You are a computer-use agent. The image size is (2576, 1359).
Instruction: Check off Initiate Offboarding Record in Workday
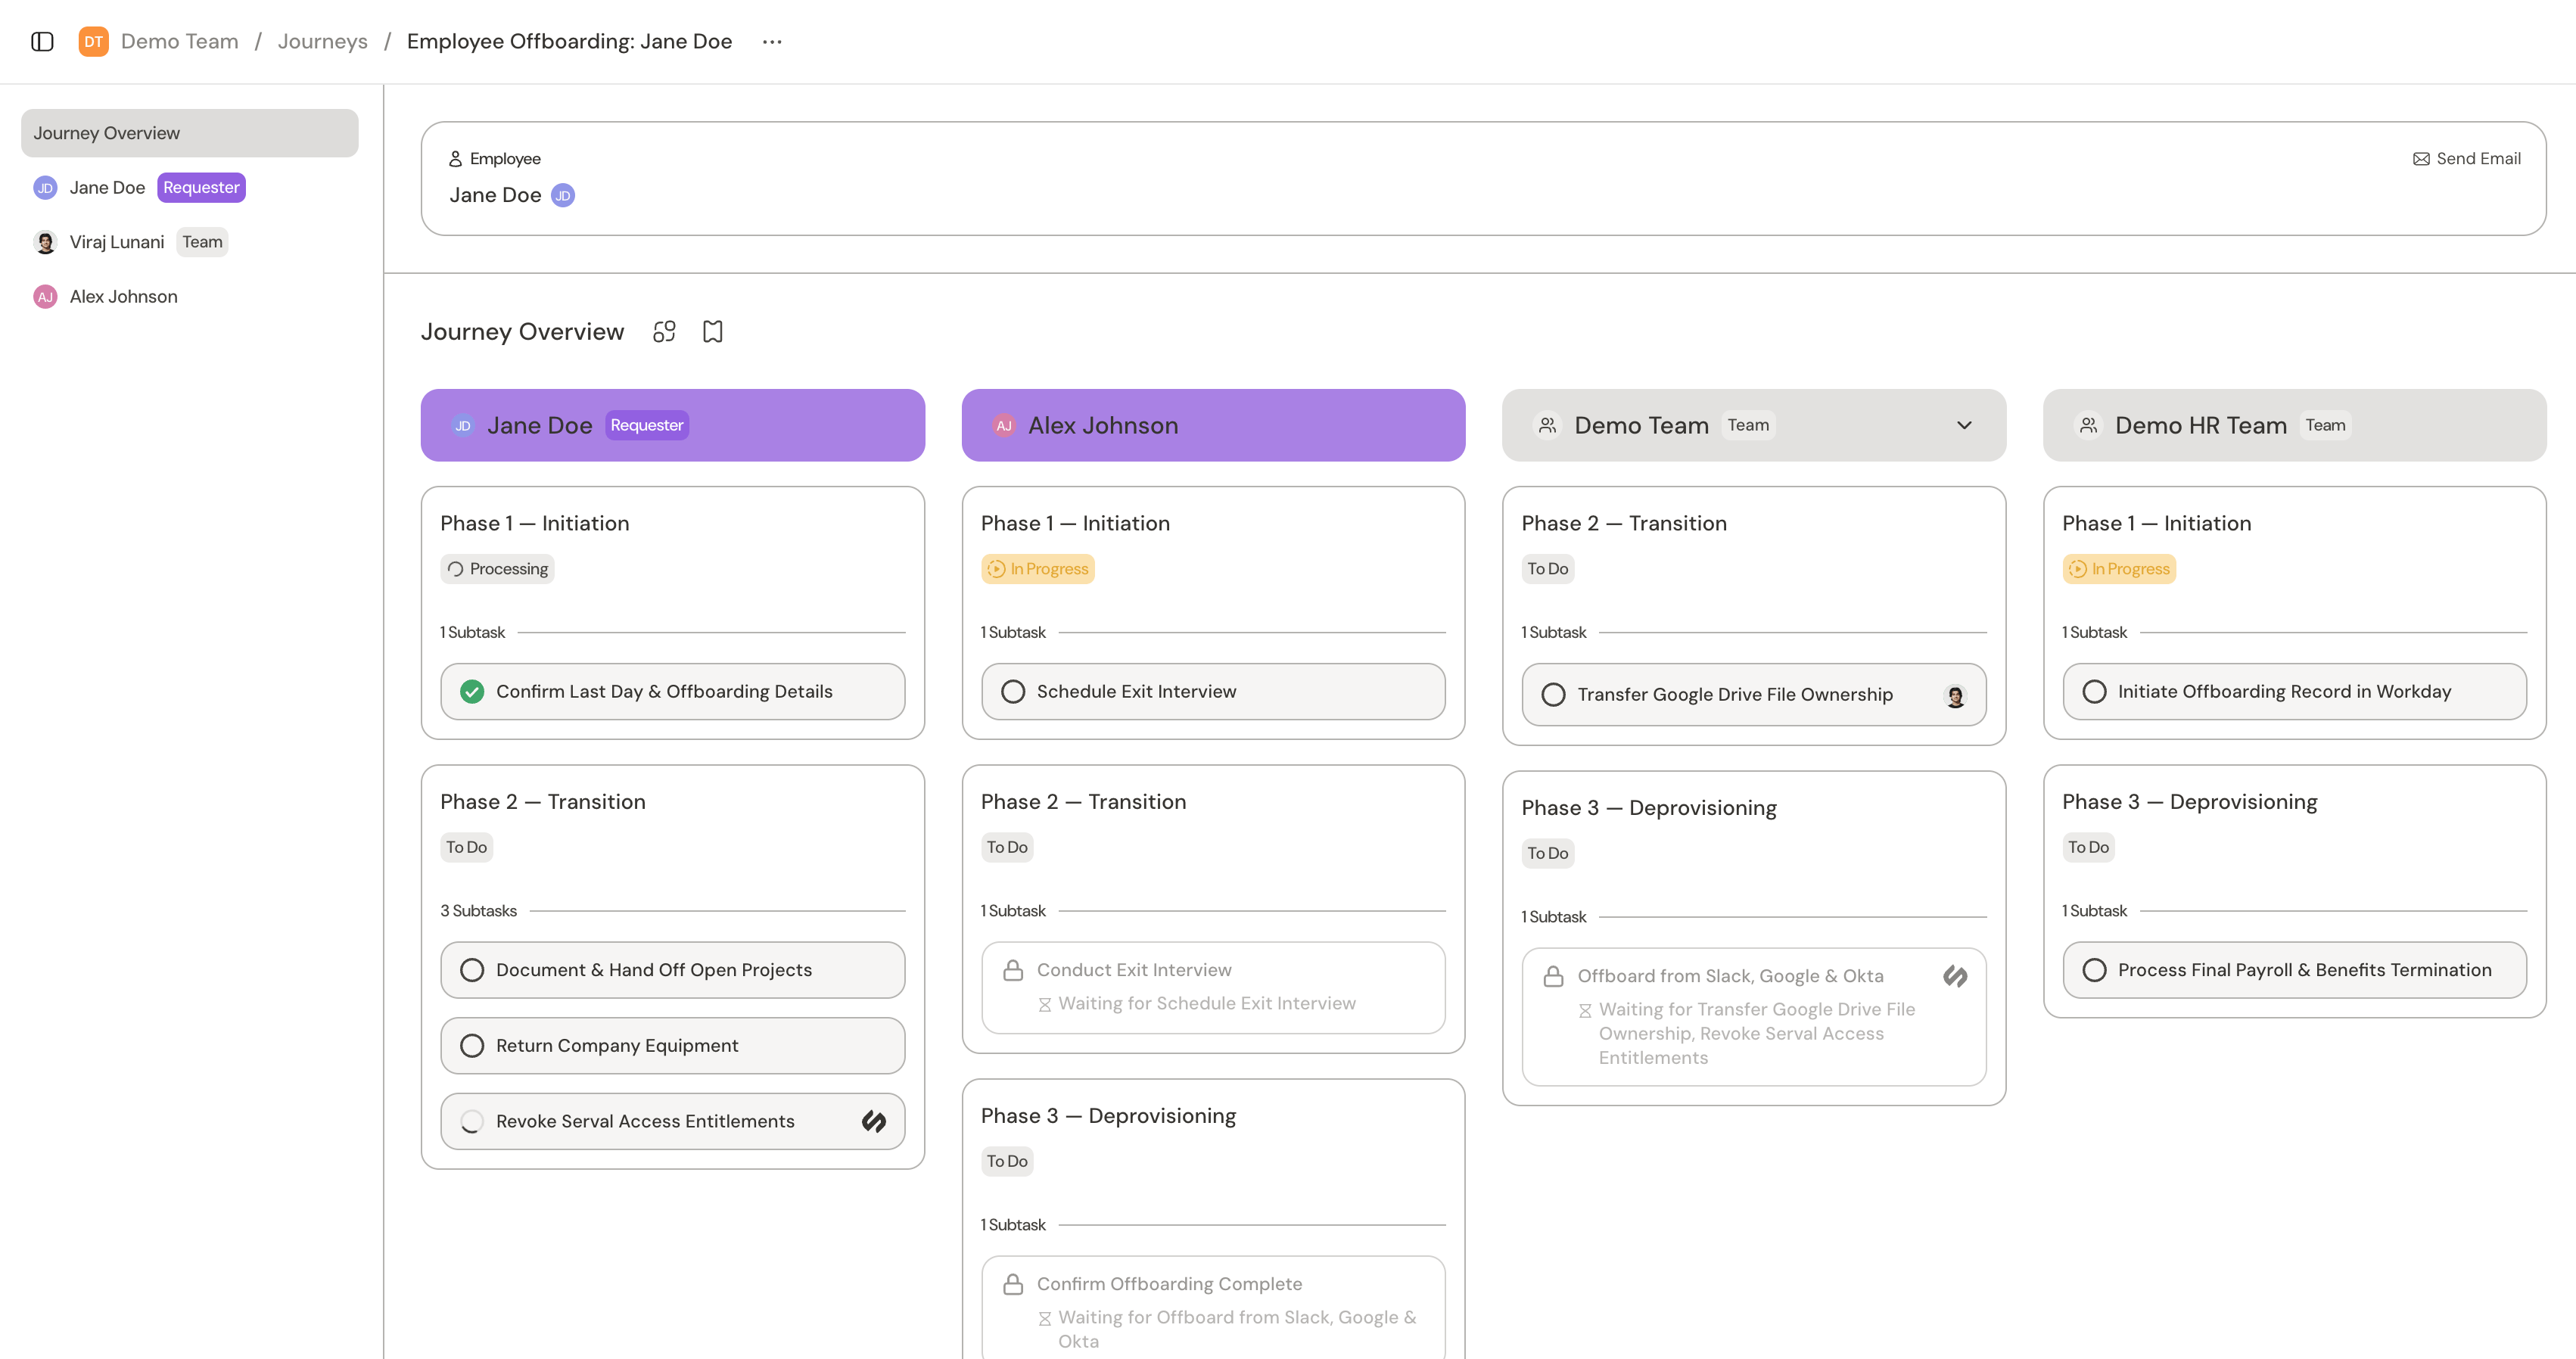click(2094, 692)
